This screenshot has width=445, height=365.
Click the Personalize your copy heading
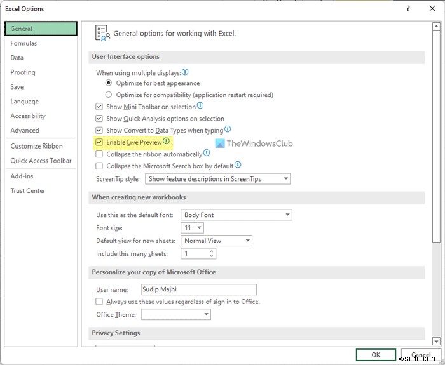coord(154,272)
